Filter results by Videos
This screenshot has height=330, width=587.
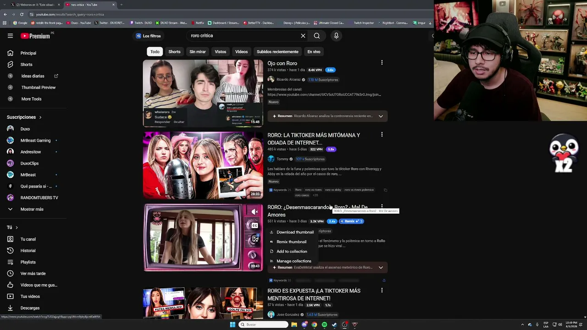coord(241,52)
